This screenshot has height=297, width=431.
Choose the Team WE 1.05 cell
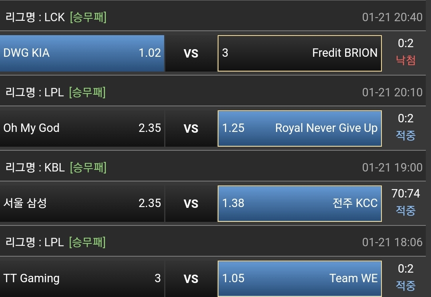click(300, 278)
